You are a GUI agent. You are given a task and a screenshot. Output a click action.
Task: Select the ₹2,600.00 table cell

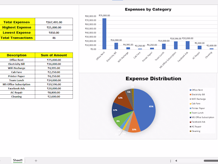54,97
